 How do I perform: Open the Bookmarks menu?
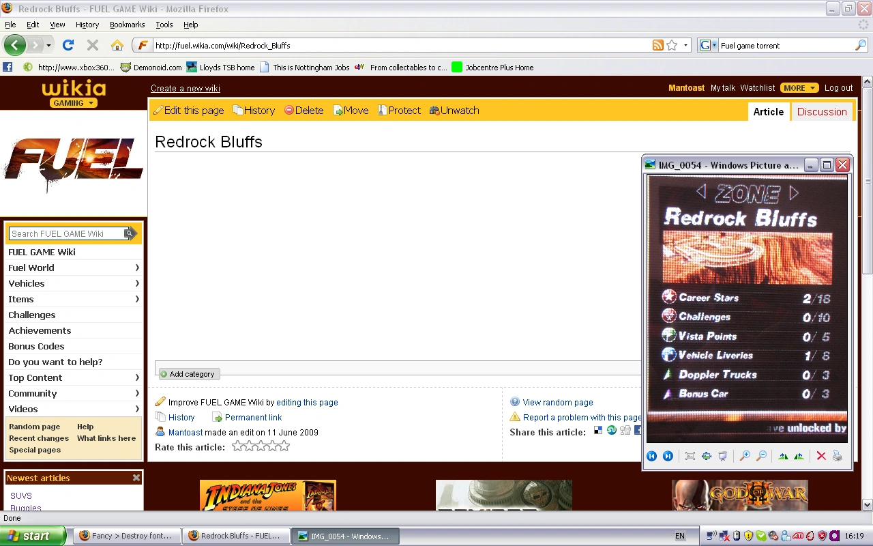(127, 25)
